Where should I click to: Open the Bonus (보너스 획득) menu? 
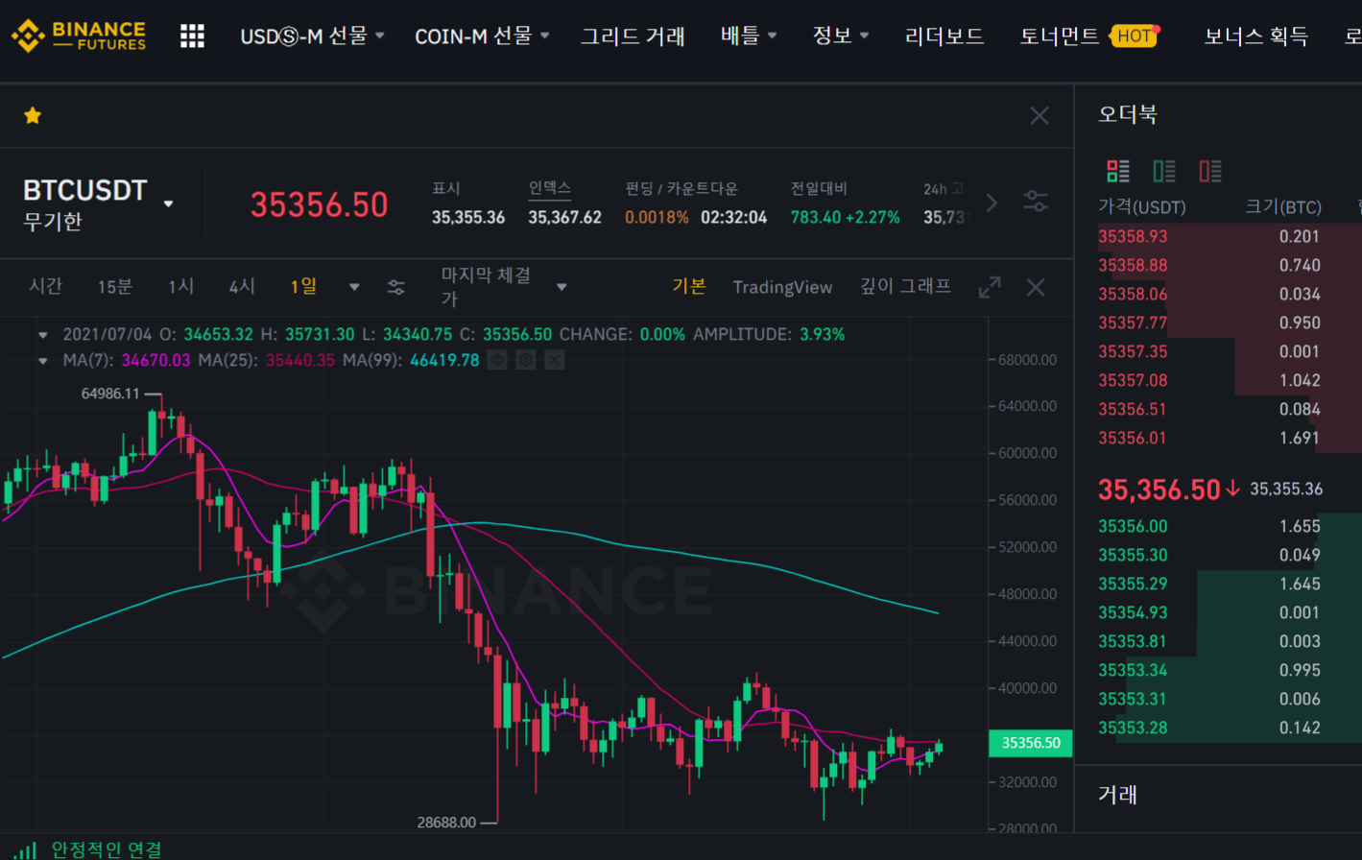1256,36
